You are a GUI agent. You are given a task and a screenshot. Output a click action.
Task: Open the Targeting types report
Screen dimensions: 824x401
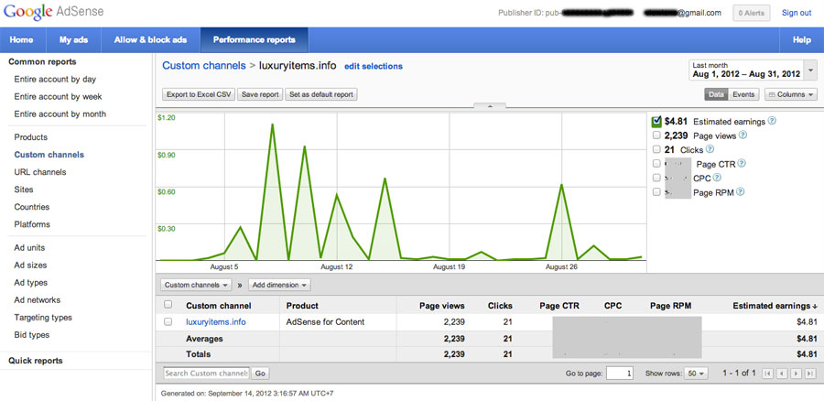tap(43, 318)
